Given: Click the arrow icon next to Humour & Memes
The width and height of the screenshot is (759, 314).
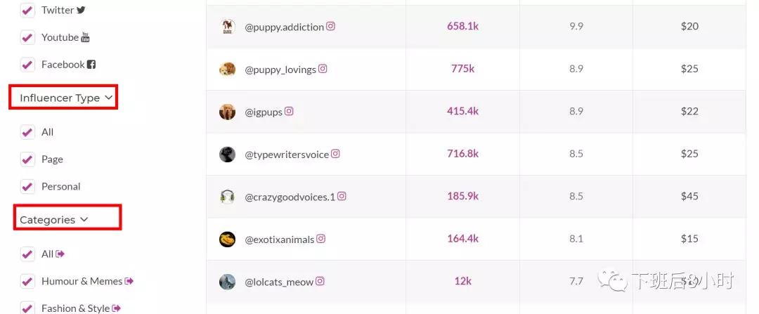Looking at the screenshot, I should [129, 281].
